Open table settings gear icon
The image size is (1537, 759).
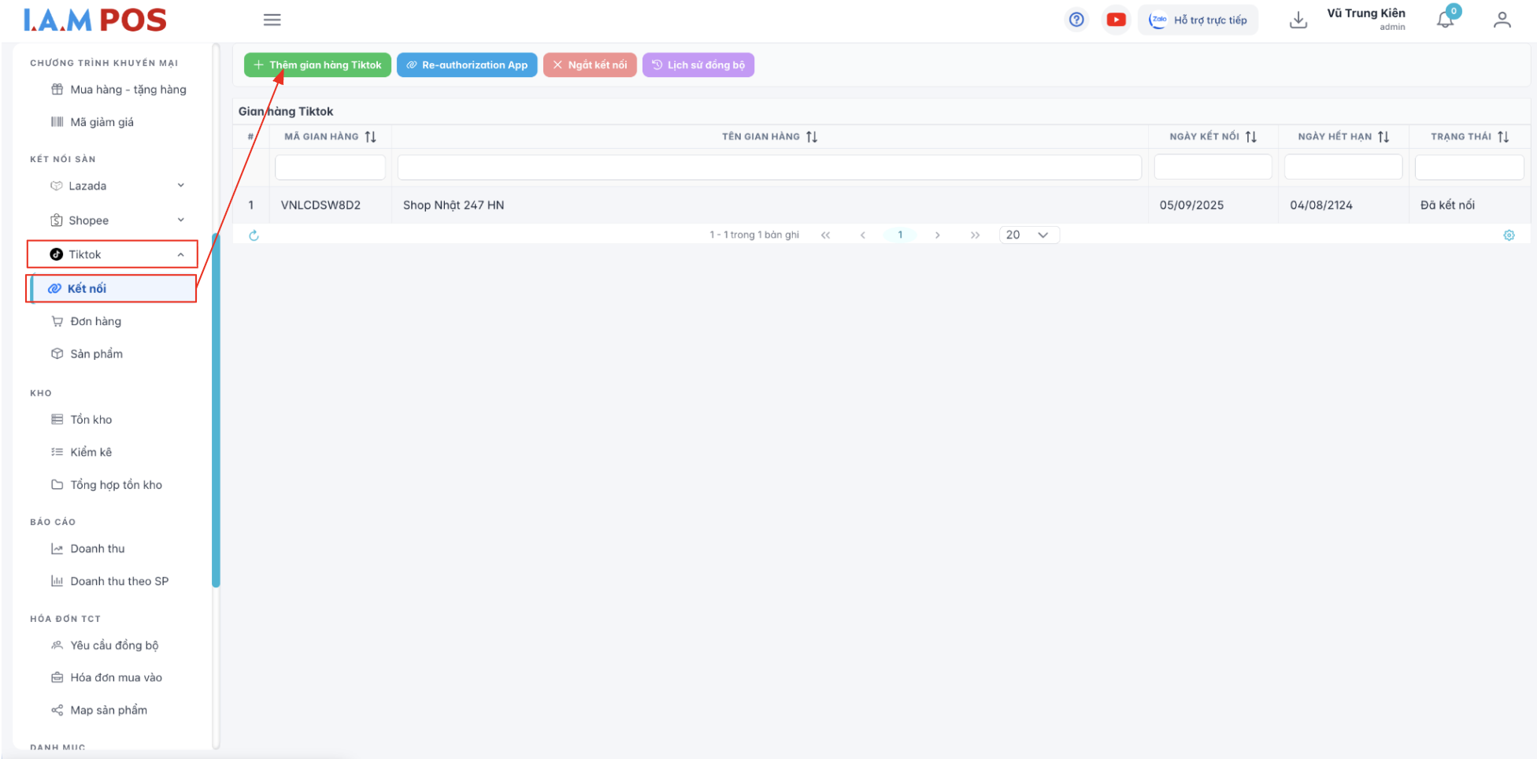pos(1509,235)
